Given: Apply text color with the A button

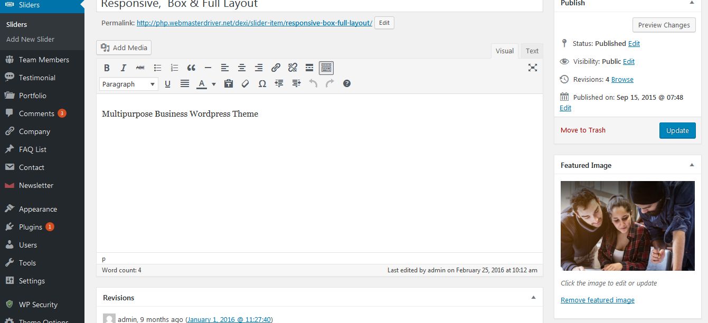Looking at the screenshot, I should click(x=201, y=83).
